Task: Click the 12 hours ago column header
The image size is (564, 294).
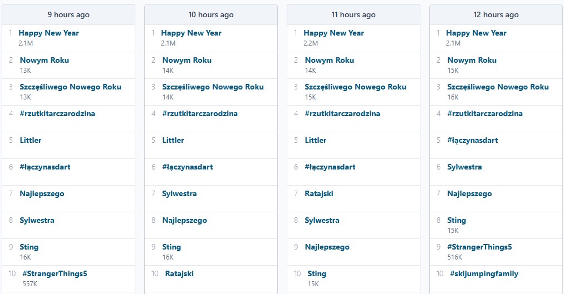Action: tap(496, 15)
